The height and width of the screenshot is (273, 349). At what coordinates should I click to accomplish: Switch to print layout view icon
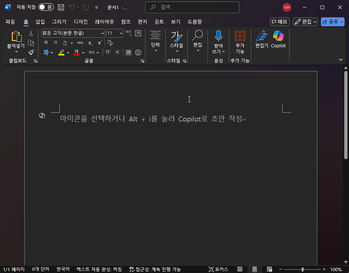(254, 269)
